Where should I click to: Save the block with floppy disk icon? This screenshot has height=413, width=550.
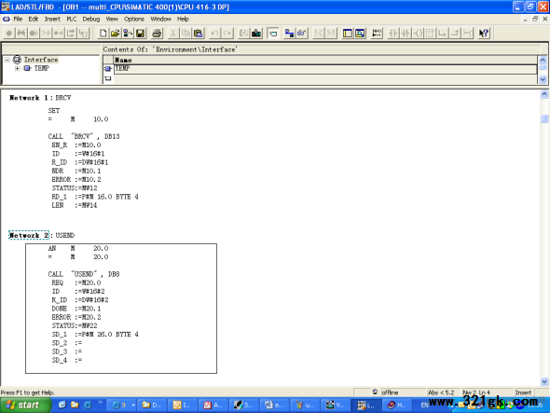(x=141, y=34)
